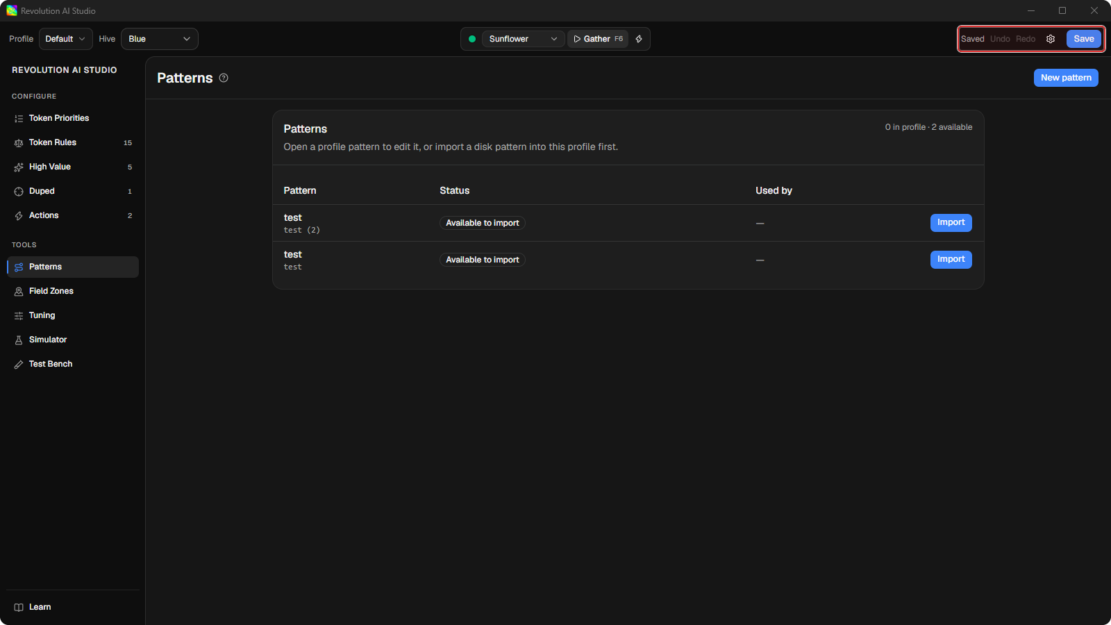Click the lightning bolt icon beside Gather
This screenshot has height=625, width=1111.
pos(639,39)
